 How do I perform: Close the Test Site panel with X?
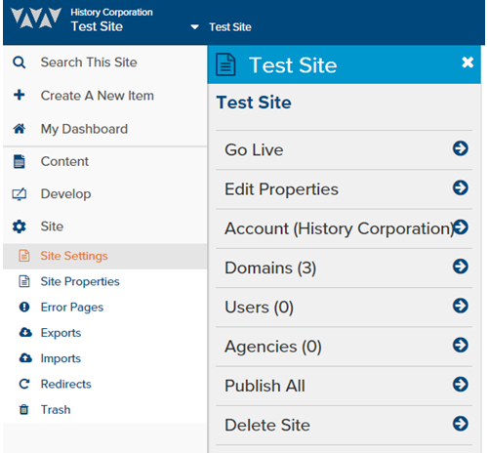point(468,62)
